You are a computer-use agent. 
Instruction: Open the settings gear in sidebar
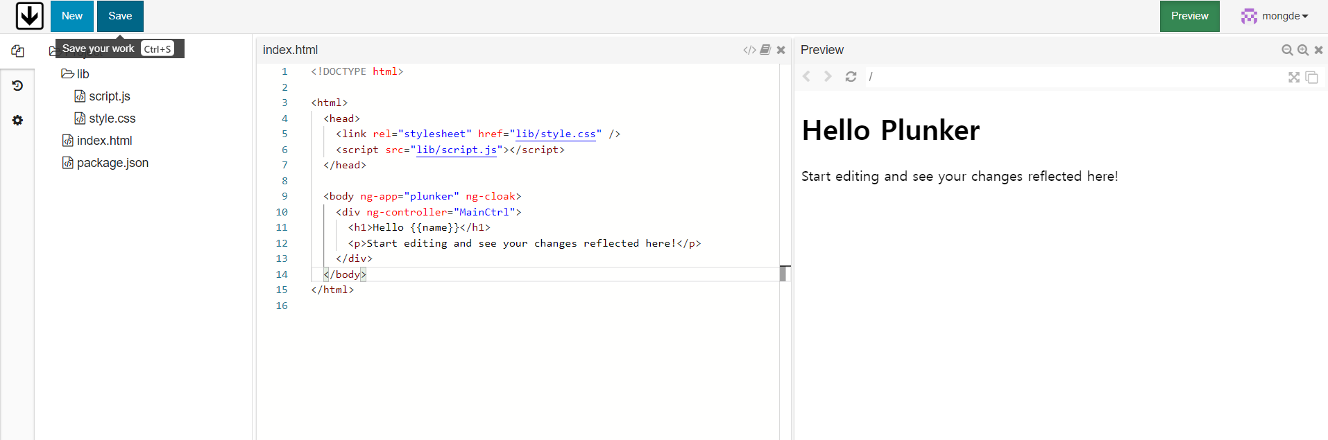(17, 121)
